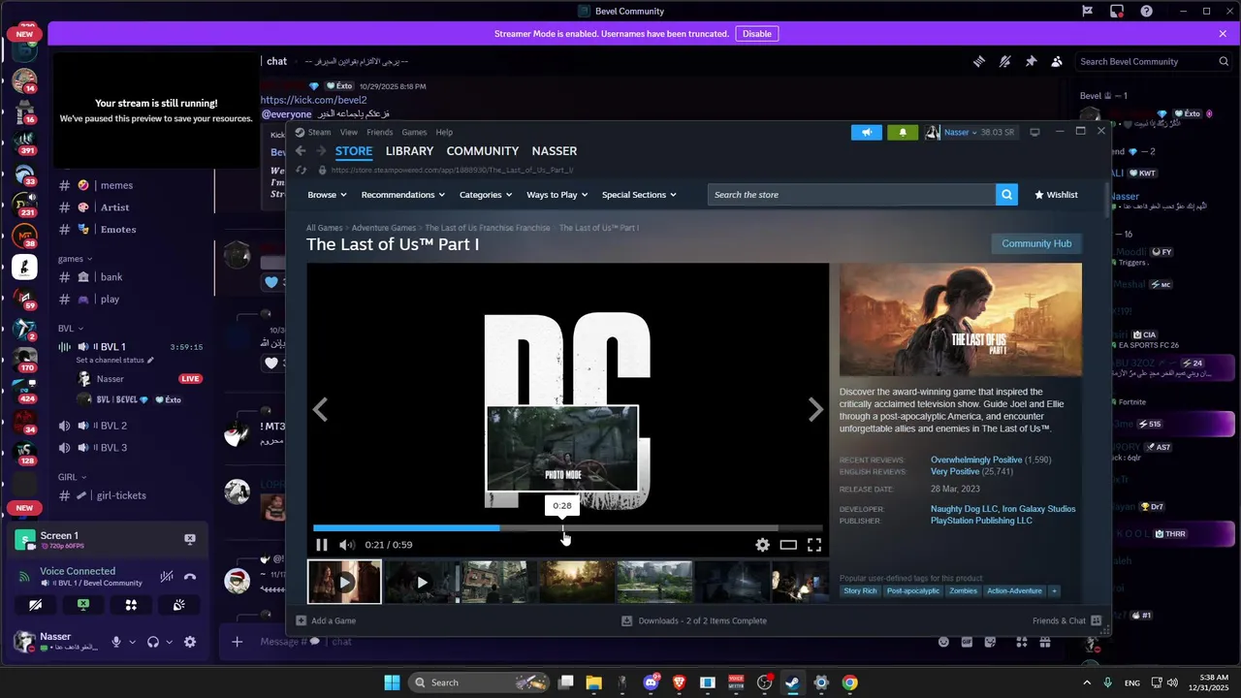Open the Community Hub

1036,243
